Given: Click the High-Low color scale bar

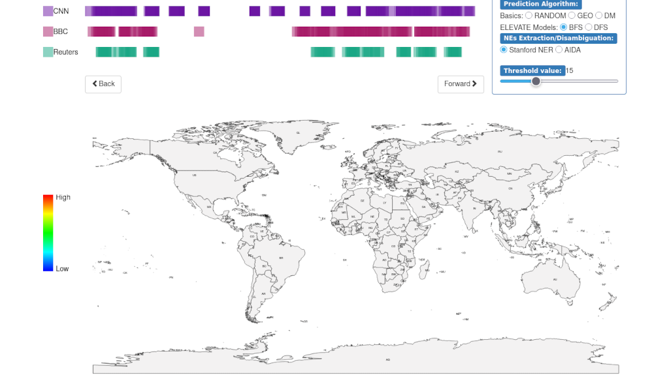Looking at the screenshot, I should coord(48,233).
